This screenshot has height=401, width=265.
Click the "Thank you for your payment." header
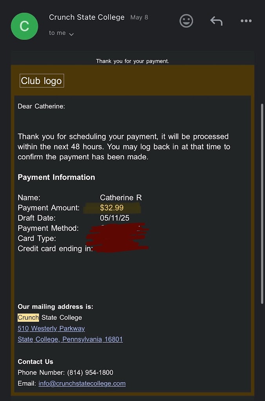[x=132, y=61]
